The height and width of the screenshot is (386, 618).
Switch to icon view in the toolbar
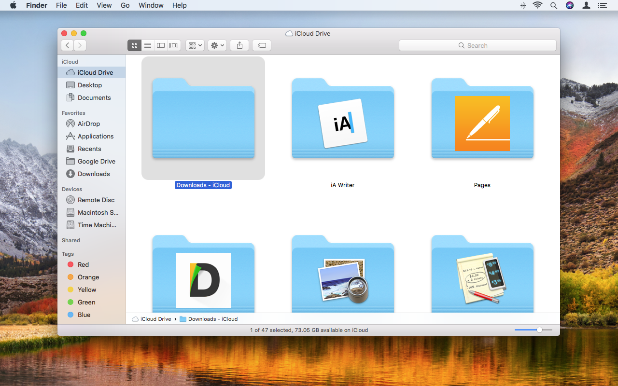coord(135,45)
